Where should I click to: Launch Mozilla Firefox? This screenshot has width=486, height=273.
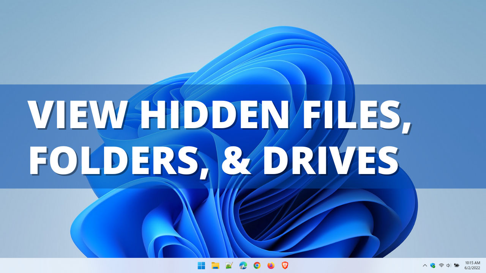coord(270,265)
